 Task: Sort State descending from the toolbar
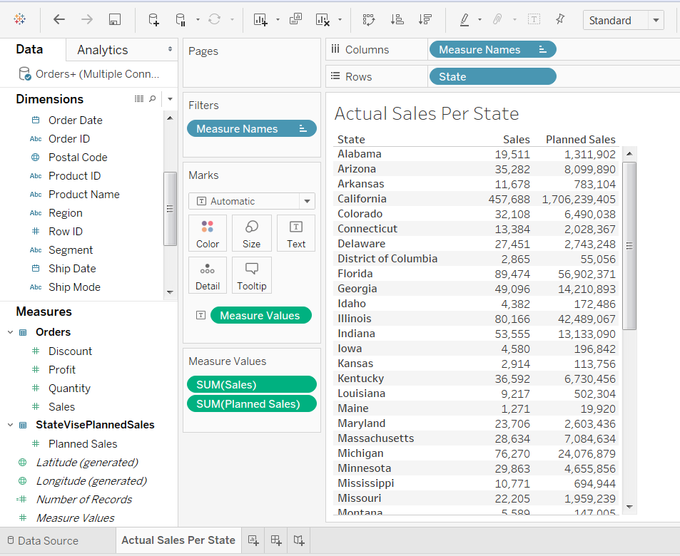point(425,20)
